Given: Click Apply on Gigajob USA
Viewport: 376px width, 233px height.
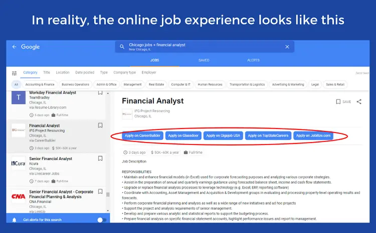Looking at the screenshot, I should 223,135.
